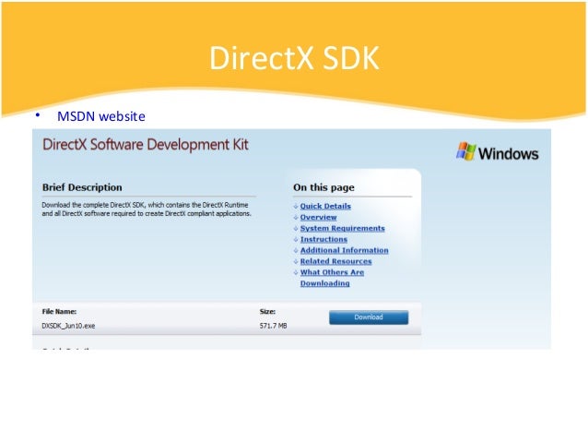Click the Windows flag logo

tap(466, 151)
